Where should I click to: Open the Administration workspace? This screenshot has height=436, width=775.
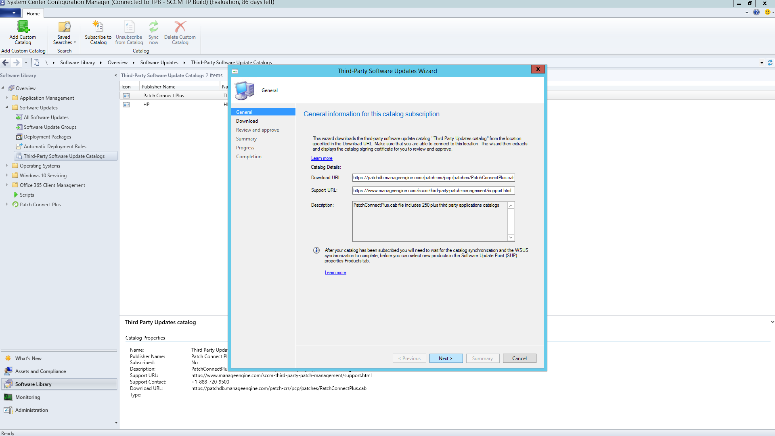(x=31, y=410)
